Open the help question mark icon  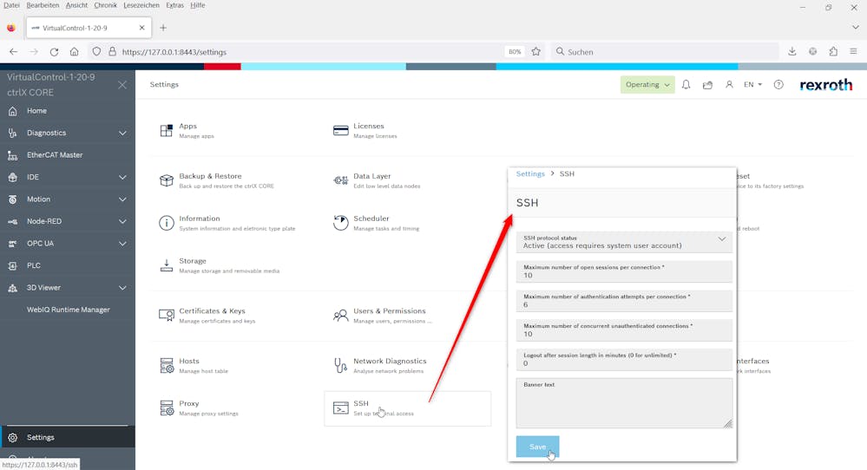tap(778, 84)
